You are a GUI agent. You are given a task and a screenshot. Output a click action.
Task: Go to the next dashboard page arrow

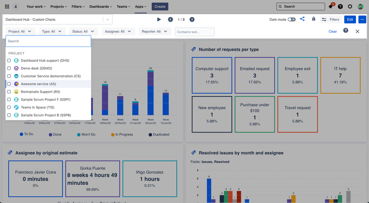[192, 20]
